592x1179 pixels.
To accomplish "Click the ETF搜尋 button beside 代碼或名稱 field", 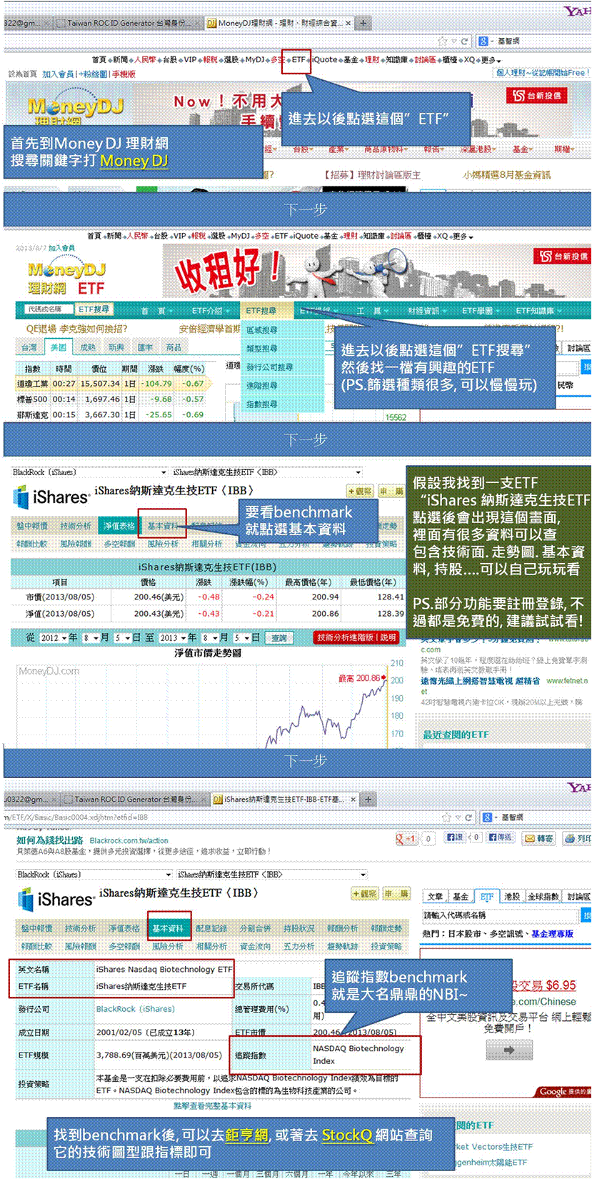I will (x=94, y=309).
